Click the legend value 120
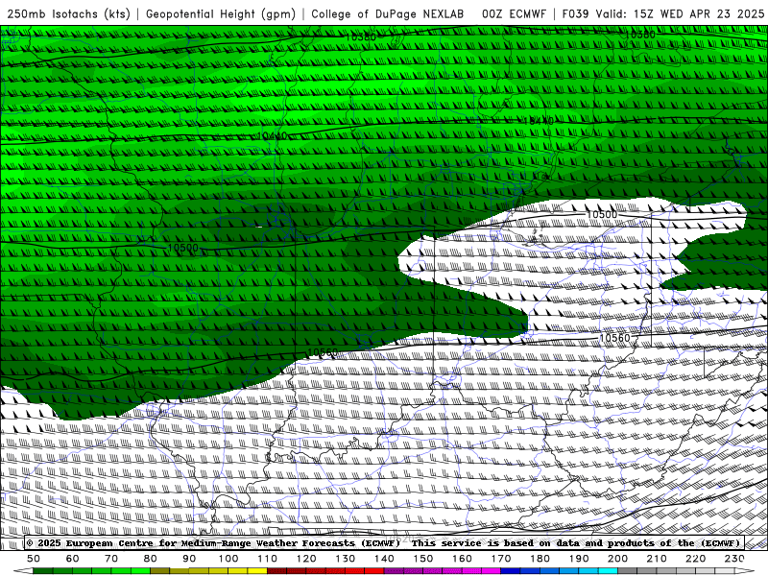Screen dimensions: 768x576 point(305,559)
